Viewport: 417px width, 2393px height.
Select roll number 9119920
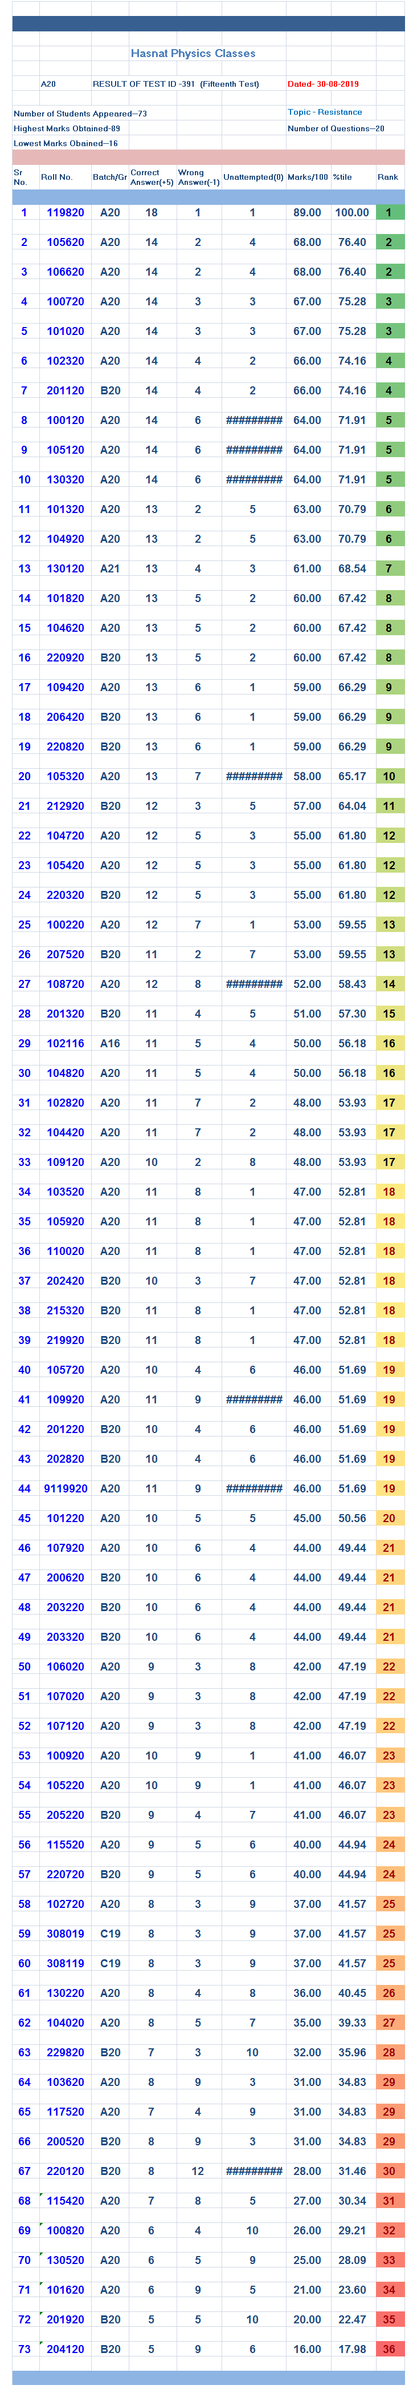(66, 1489)
